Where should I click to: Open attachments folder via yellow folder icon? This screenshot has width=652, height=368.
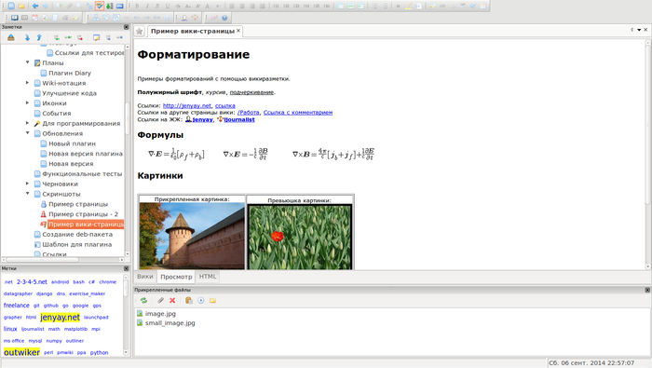click(x=212, y=300)
